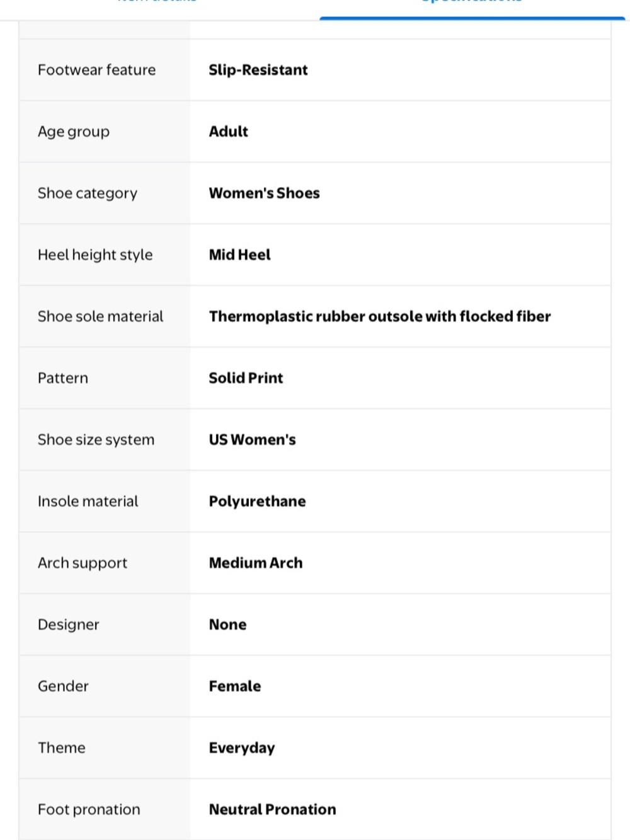
Task: Select the Heel height style label
Action: tap(95, 255)
